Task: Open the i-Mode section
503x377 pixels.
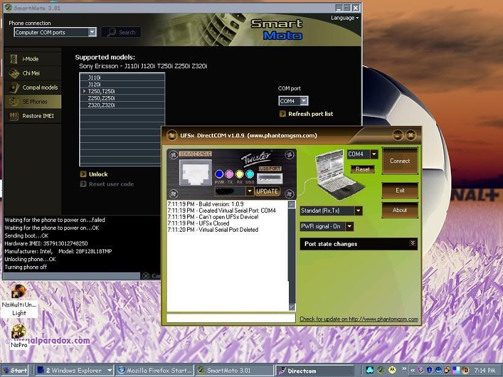Action: pos(33,59)
